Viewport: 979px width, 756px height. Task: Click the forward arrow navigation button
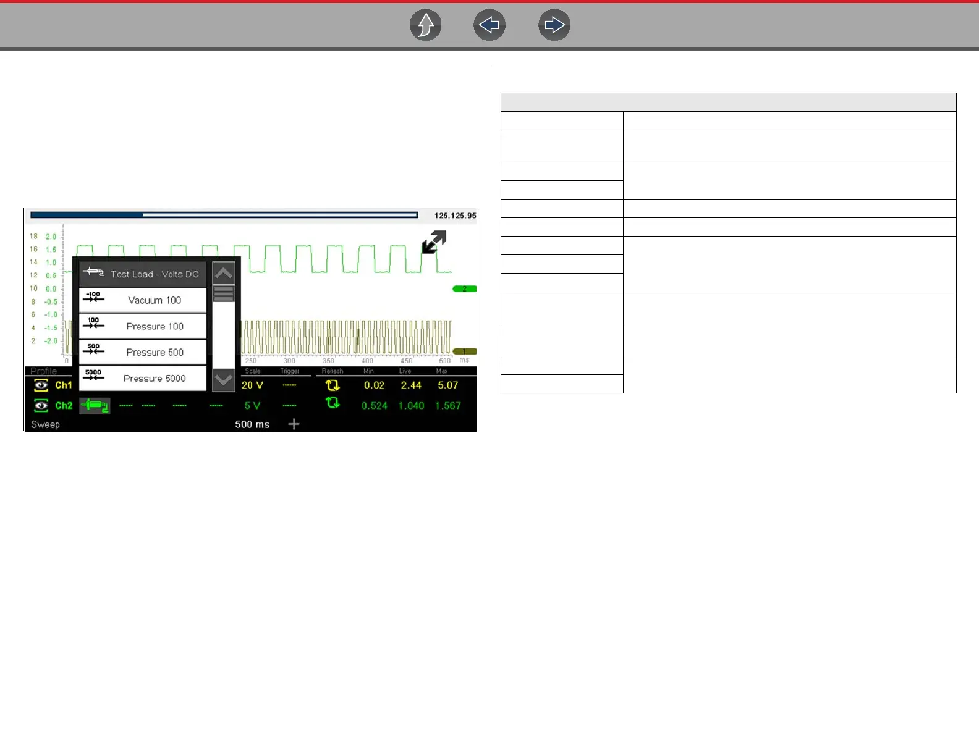pos(554,25)
